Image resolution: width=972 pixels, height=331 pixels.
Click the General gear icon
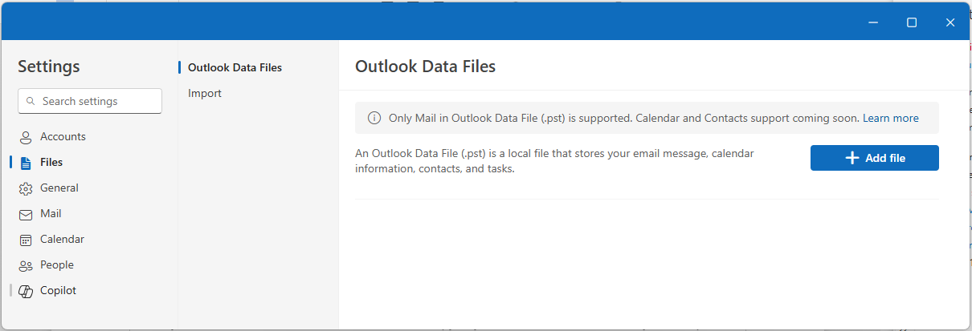point(25,188)
